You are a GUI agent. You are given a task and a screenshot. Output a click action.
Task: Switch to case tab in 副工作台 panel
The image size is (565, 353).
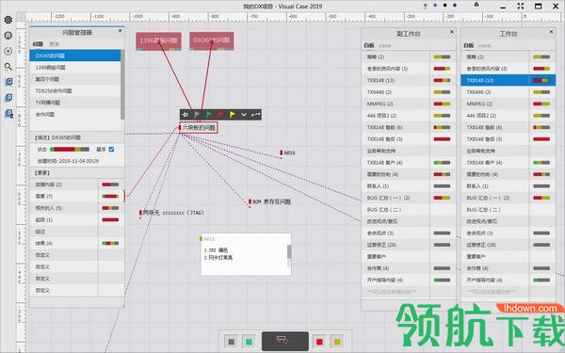(x=384, y=45)
